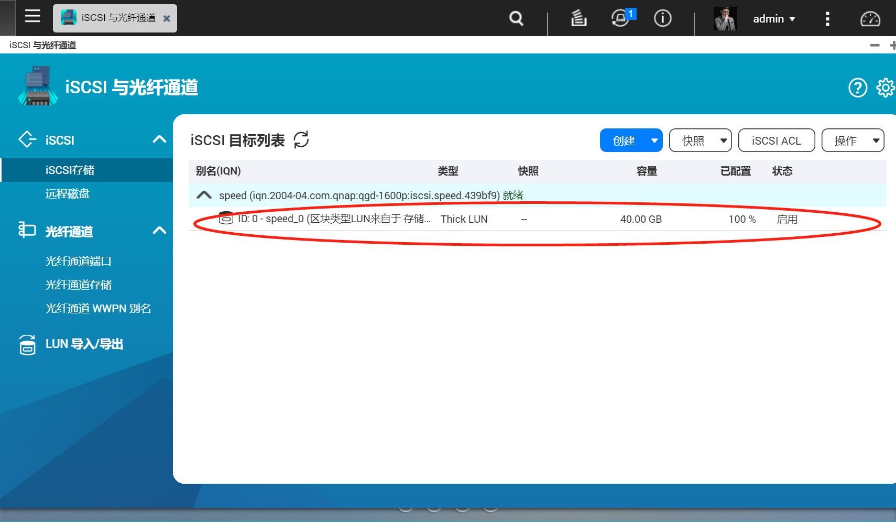The image size is (896, 522).
Task: Open the 快照 snapshot menu
Action: [701, 140]
